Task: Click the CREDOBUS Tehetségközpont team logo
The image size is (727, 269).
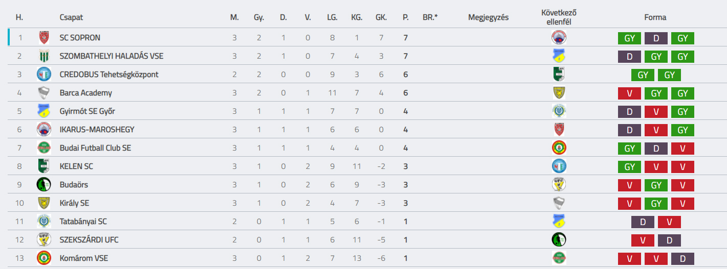Action: [44, 74]
